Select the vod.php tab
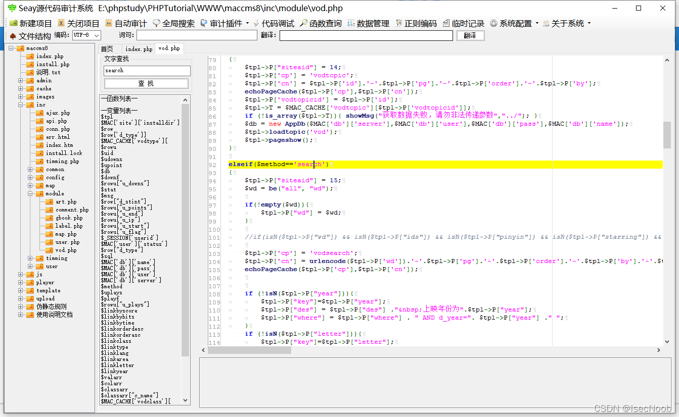This screenshot has width=679, height=417. tap(169, 48)
